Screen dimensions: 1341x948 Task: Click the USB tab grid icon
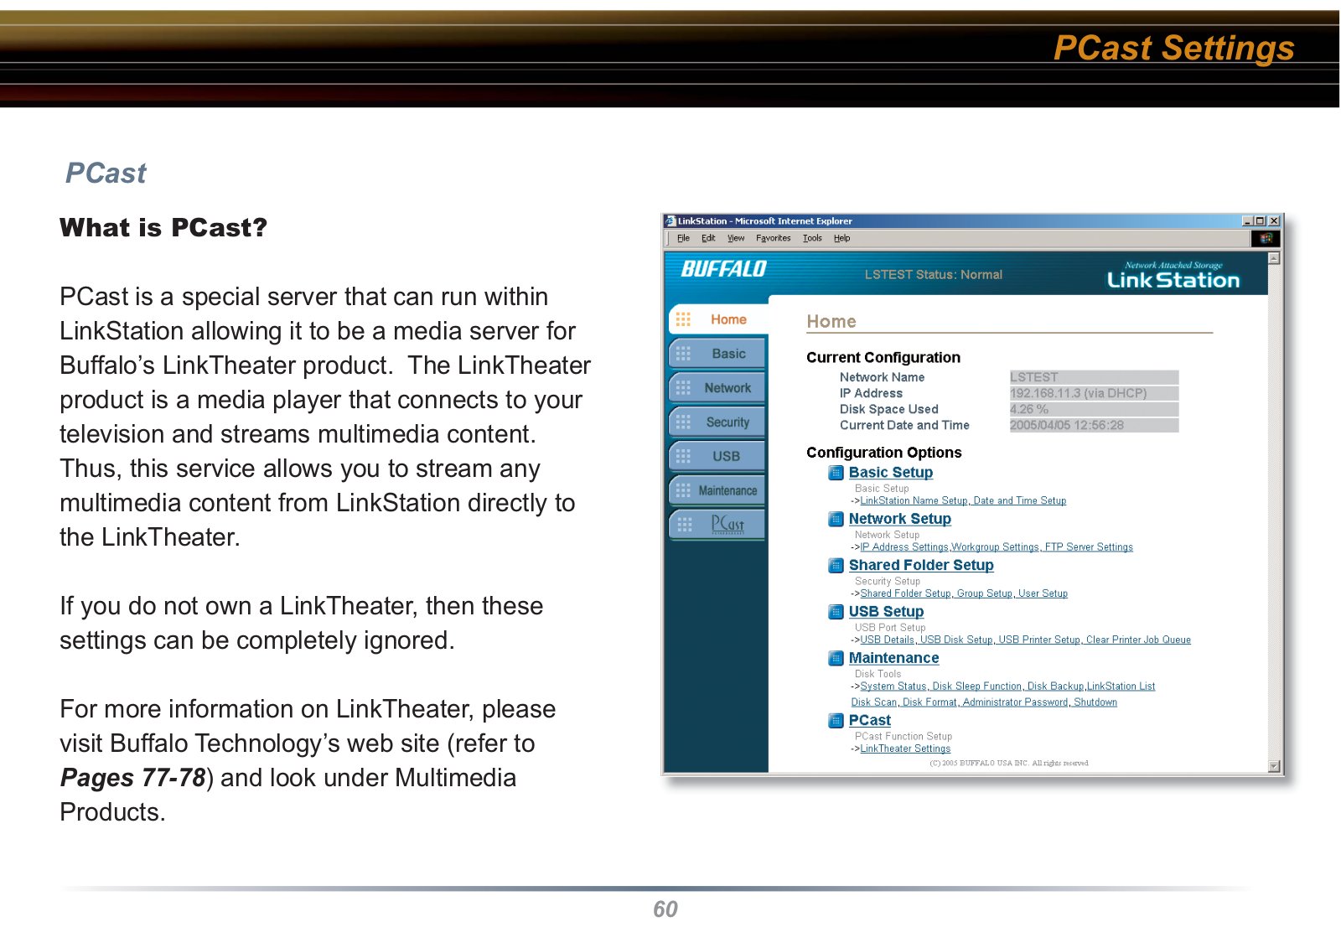point(683,456)
